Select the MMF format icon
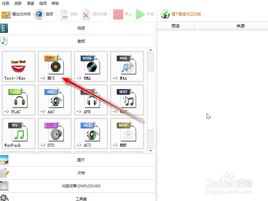268x201 pixels. pyautogui.click(x=127, y=133)
